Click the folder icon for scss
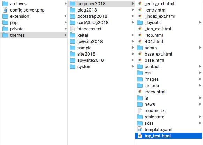 point(140,123)
